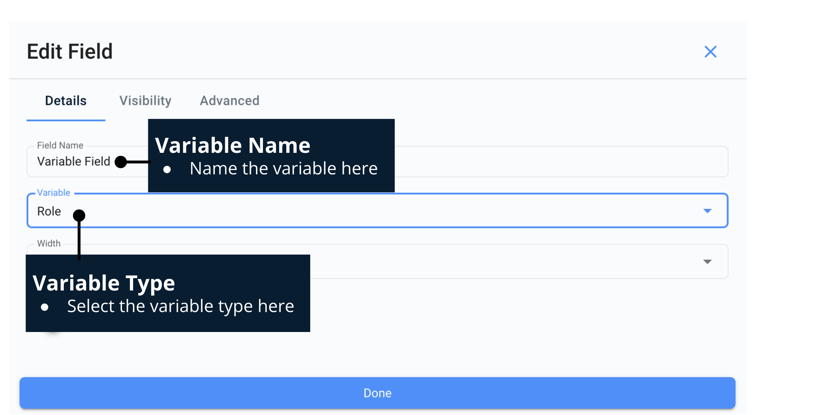Image resolution: width=815 pixels, height=415 pixels.
Task: Click the Width dropdown arrow icon
Action: pos(707,262)
